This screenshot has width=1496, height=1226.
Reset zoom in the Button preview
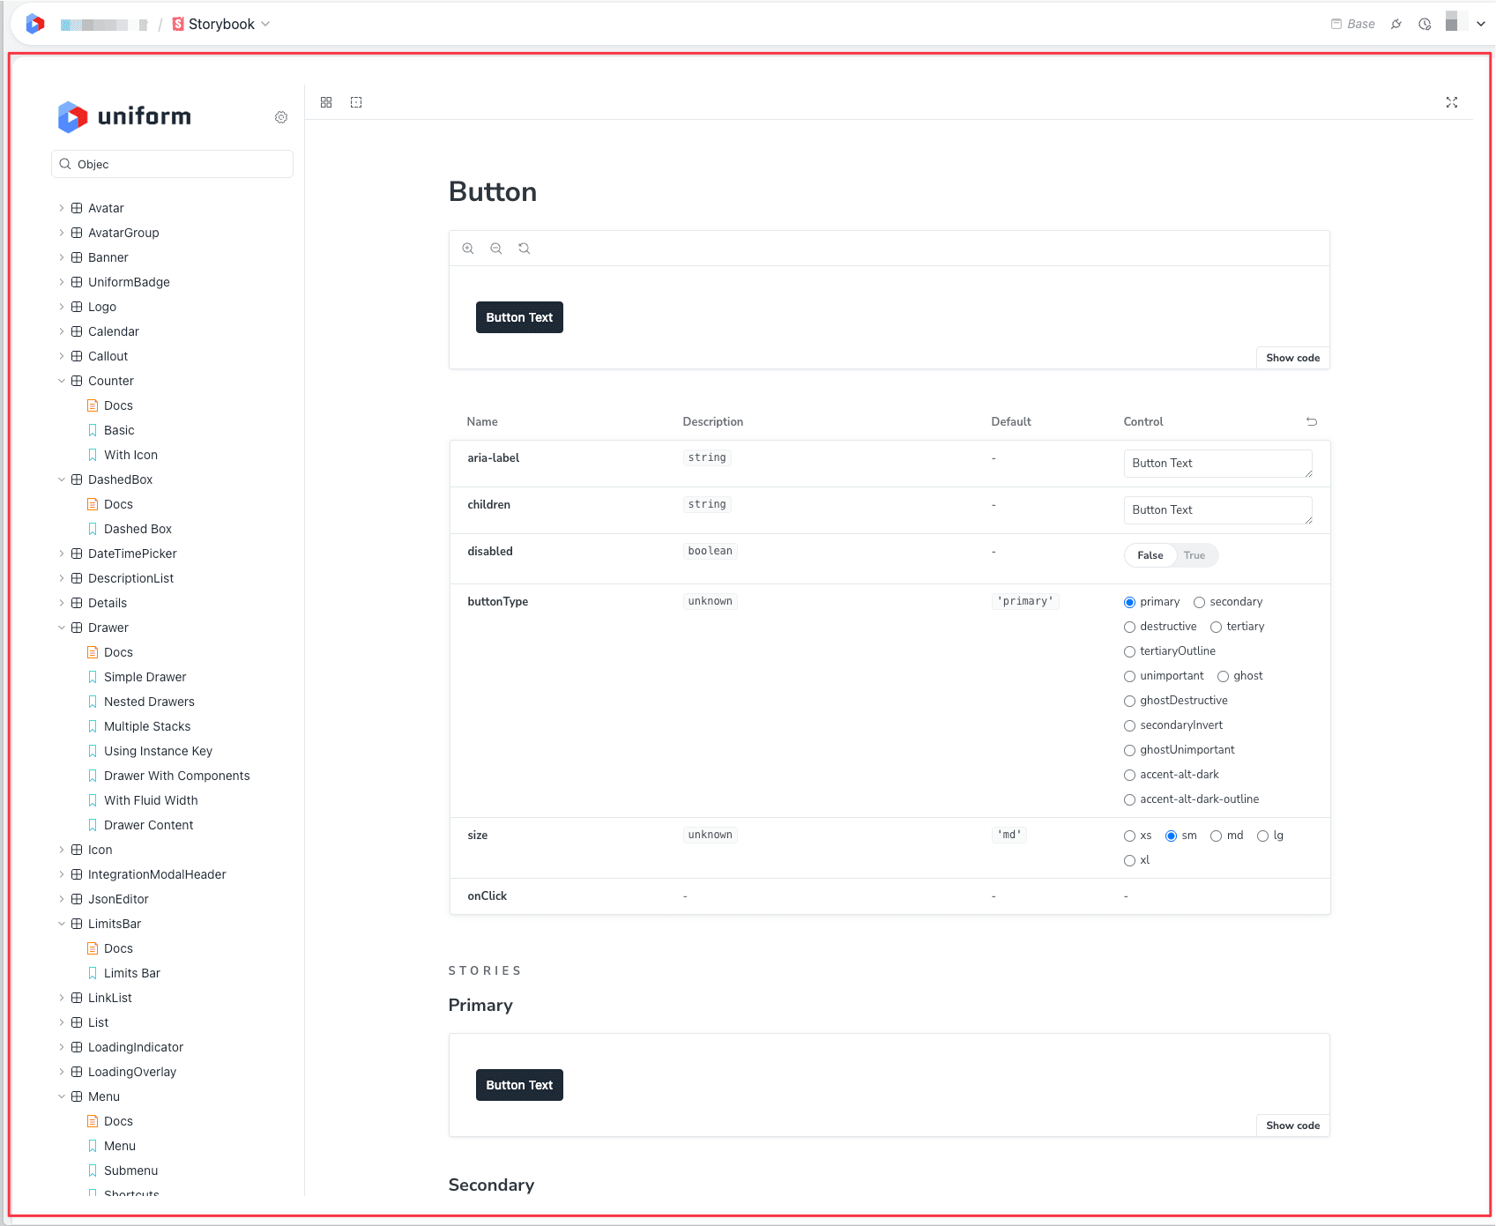pos(525,249)
